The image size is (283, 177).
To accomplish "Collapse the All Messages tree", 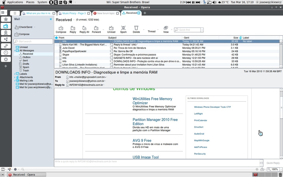I will 15,50.
